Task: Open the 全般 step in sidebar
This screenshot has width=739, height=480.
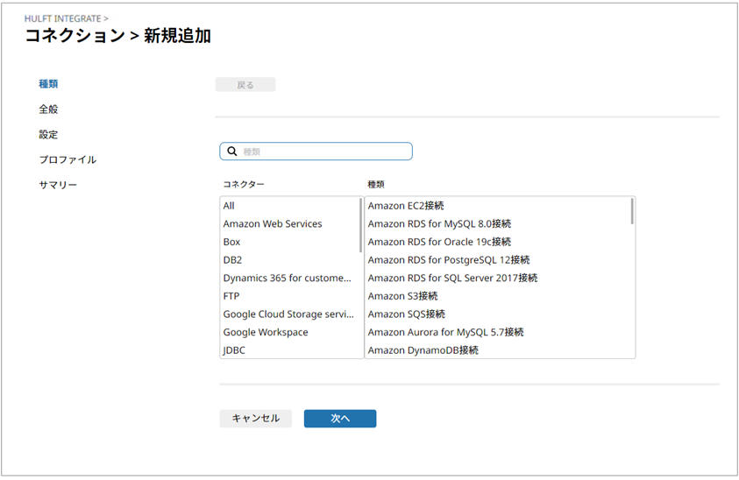Action: (x=48, y=109)
